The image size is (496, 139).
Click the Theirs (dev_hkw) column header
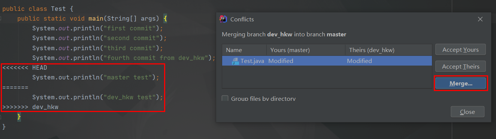click(388, 50)
